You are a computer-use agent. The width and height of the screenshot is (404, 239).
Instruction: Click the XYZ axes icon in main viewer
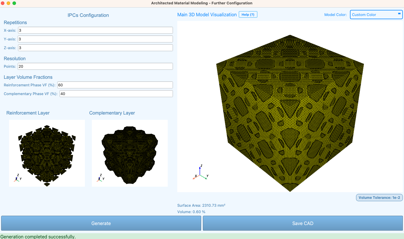[201, 172]
